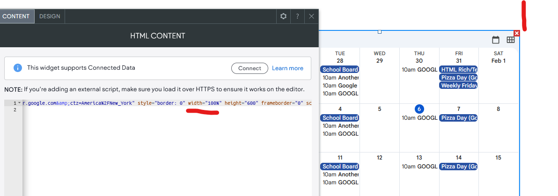The width and height of the screenshot is (558, 196).
Task: Open School Board event on Tuesday 28
Action: click(339, 69)
